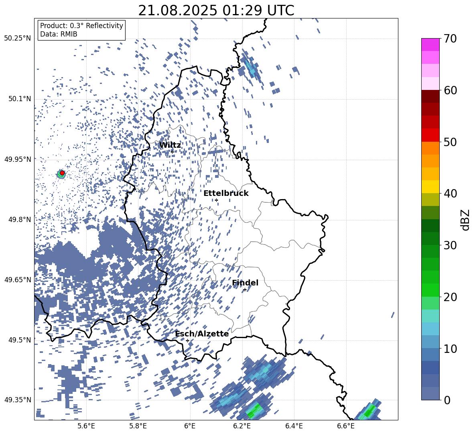Click the 40 tick on colorbar
The image size is (475, 434).
click(450, 194)
